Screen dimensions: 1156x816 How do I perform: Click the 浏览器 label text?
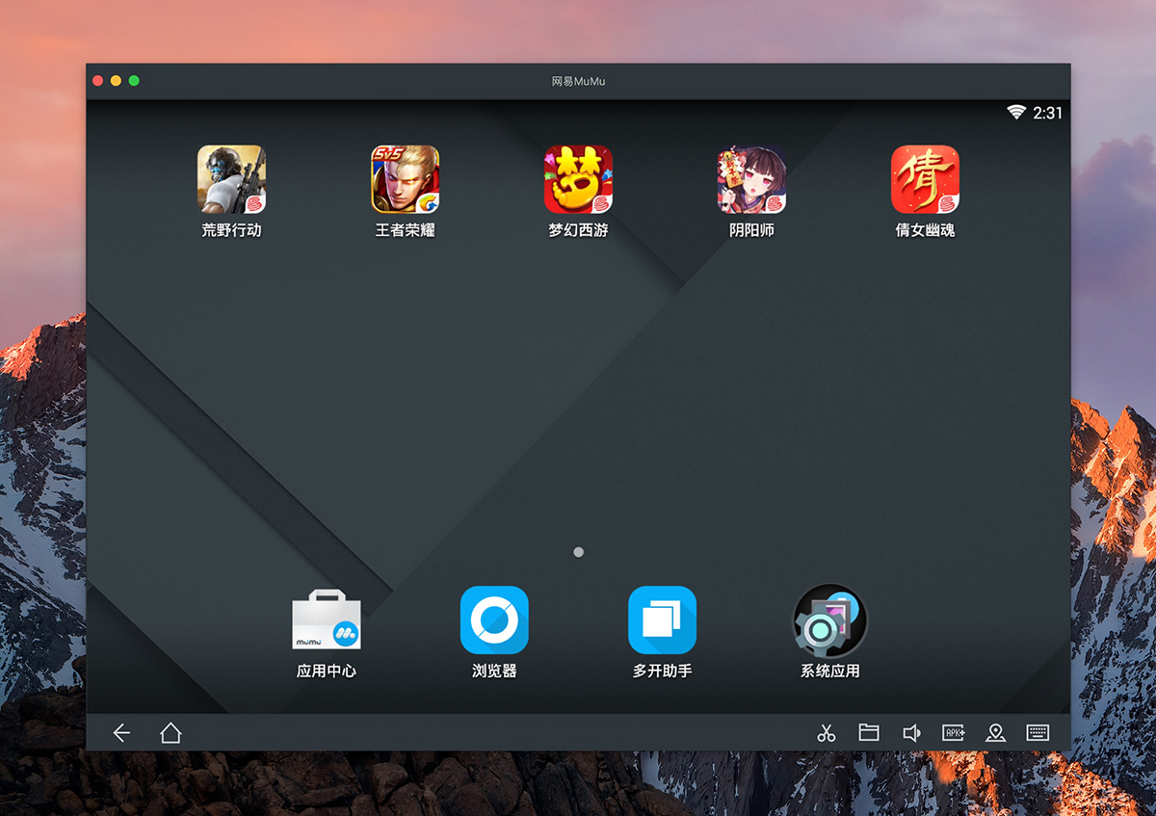coord(494,671)
